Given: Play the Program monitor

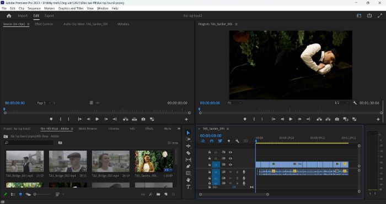Looking at the screenshot, I should coord(291,119).
